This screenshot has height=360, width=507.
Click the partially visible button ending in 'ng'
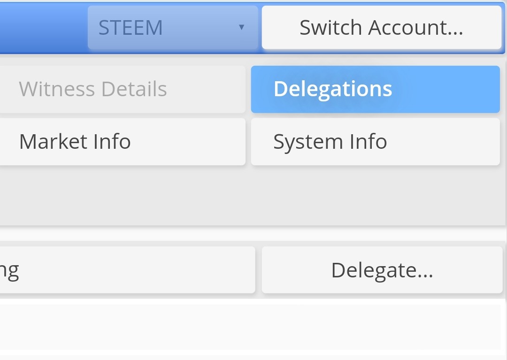pyautogui.click(x=127, y=270)
